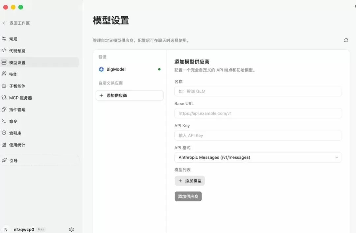Click the BigModel provider logo icon
The image size is (356, 233).
[101, 69]
